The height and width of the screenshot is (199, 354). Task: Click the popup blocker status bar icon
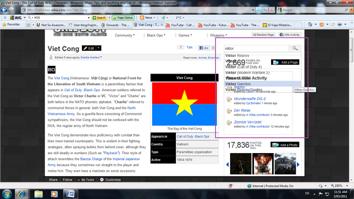click(x=231, y=186)
